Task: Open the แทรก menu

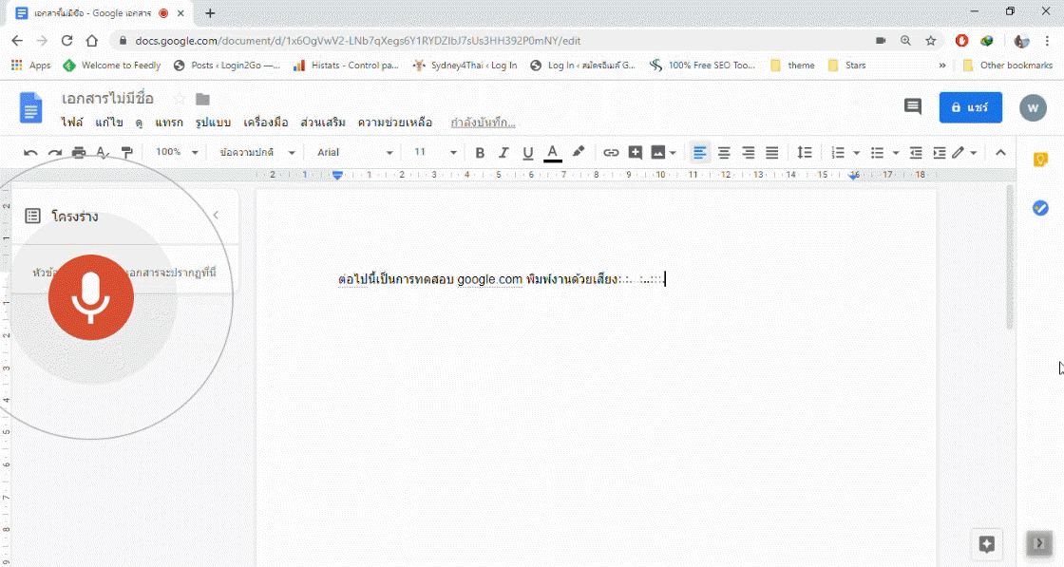Action: click(169, 123)
